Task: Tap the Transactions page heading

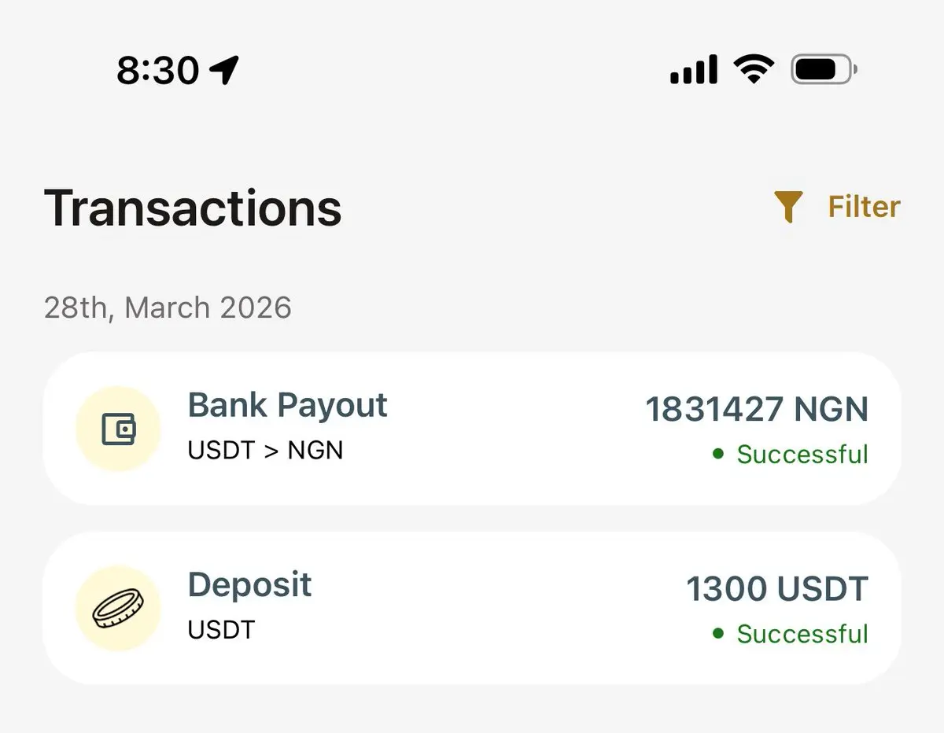Action: tap(193, 208)
